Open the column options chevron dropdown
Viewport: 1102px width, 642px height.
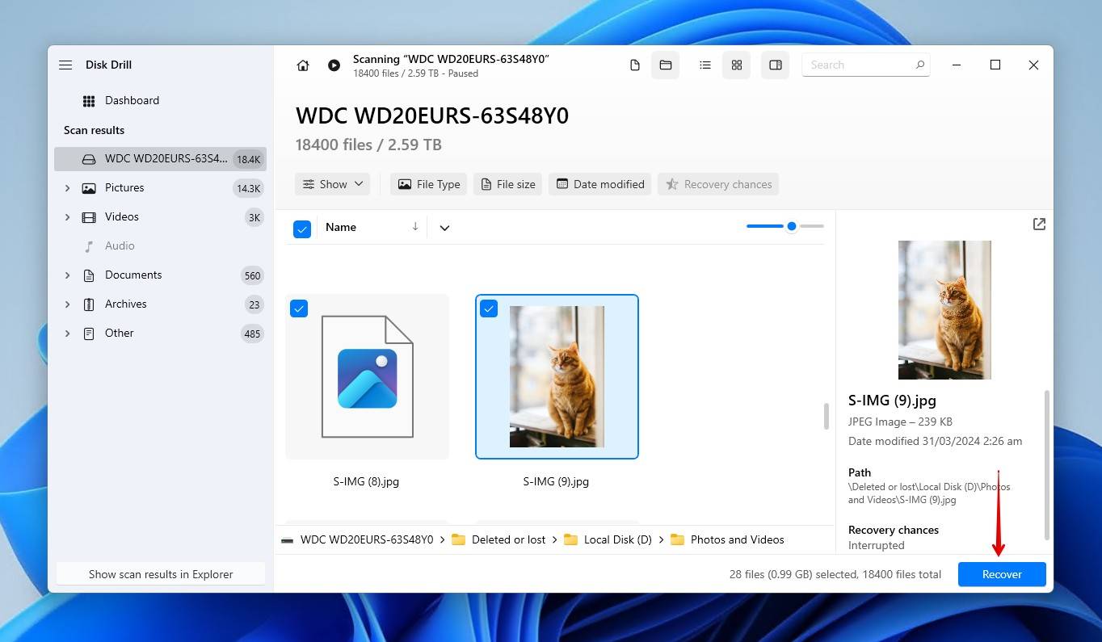point(444,228)
